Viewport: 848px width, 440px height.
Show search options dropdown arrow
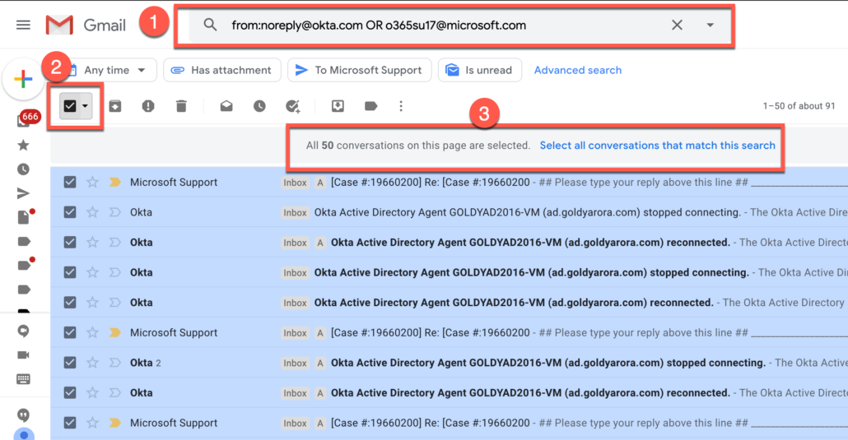(710, 25)
